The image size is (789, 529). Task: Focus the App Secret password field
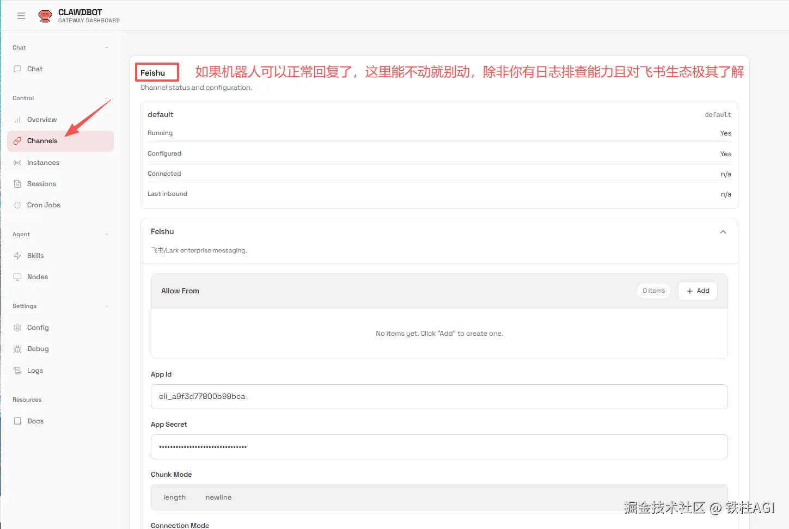pyautogui.click(x=439, y=447)
